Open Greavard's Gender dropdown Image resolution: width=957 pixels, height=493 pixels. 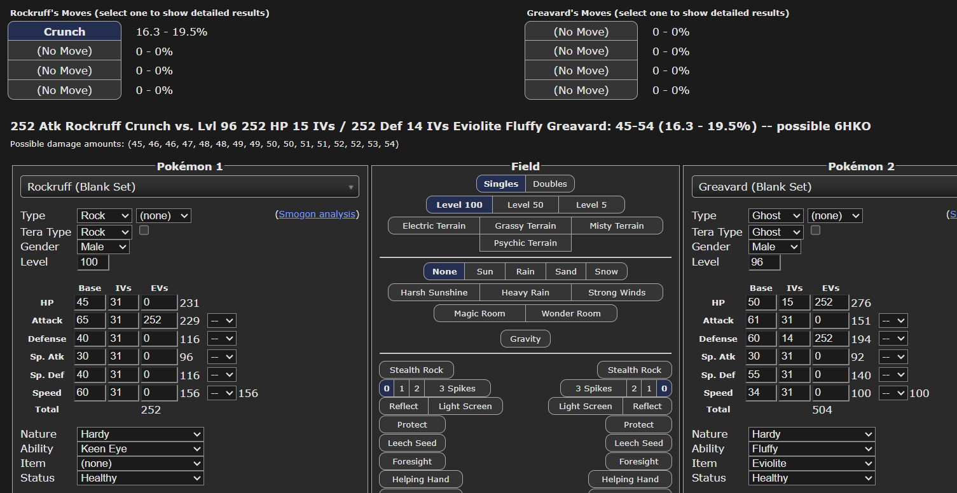click(775, 246)
